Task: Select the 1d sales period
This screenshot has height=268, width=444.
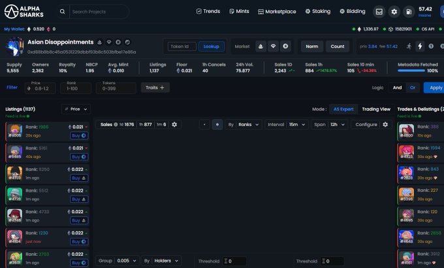Action: pyautogui.click(x=127, y=124)
